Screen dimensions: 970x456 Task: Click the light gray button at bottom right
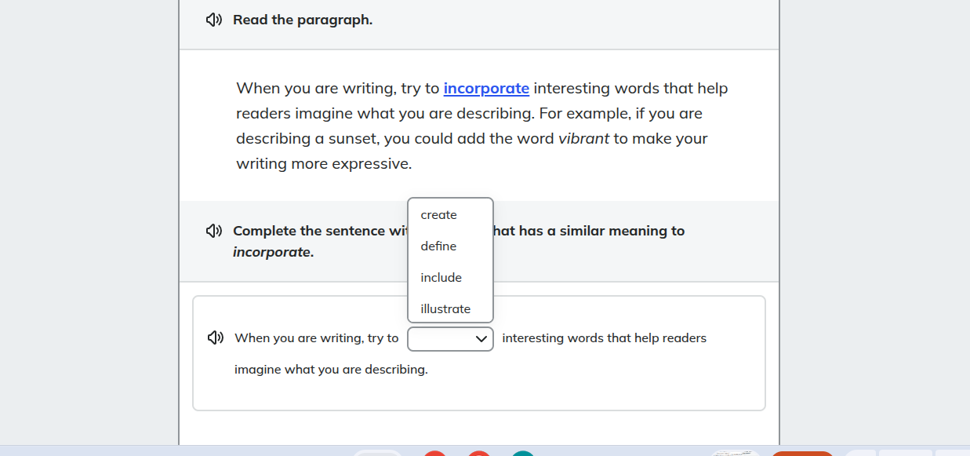(x=860, y=453)
